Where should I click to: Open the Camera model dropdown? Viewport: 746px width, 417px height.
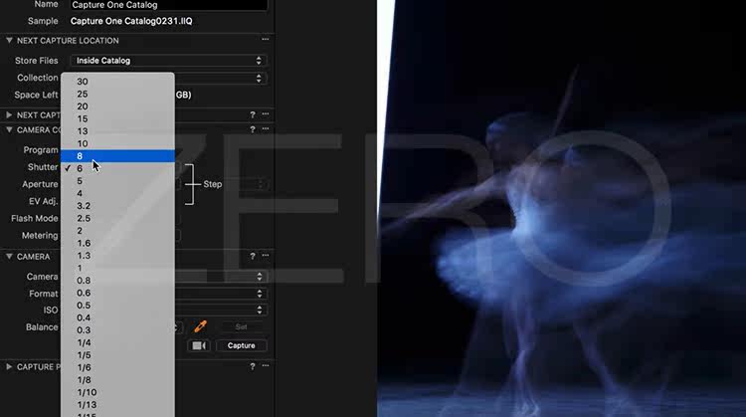pyautogui.click(x=220, y=276)
